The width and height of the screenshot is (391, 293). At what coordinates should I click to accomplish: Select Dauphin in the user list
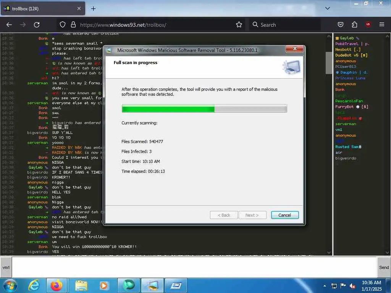pos(351,72)
